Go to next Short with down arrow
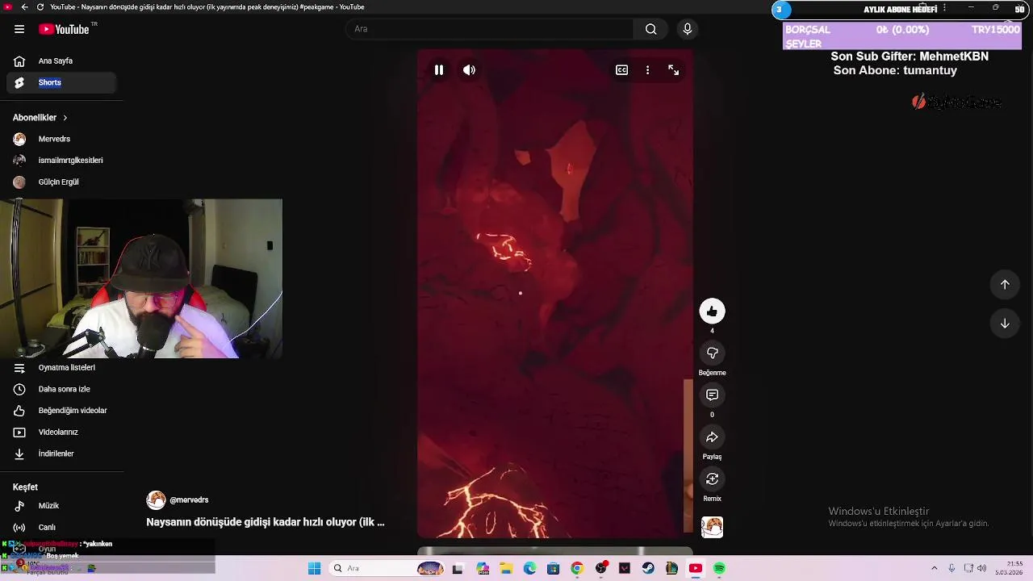Viewport: 1033px width, 581px height. pyautogui.click(x=1005, y=324)
